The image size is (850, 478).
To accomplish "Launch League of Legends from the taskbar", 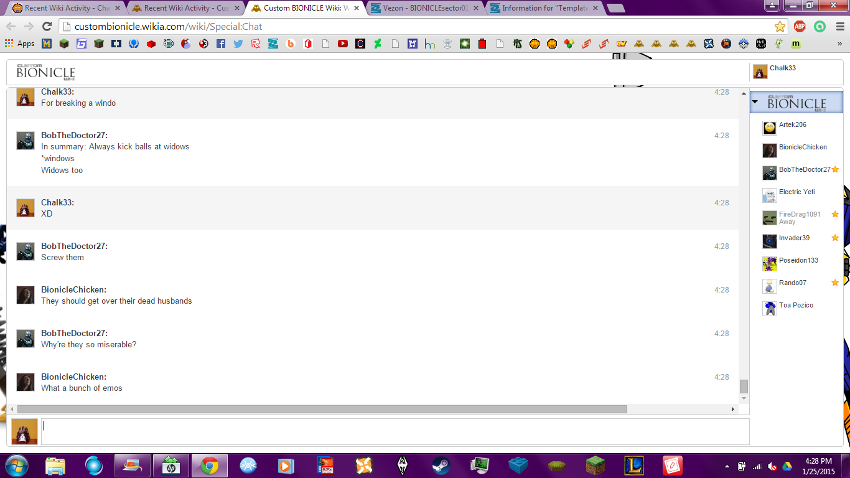I will (x=634, y=466).
